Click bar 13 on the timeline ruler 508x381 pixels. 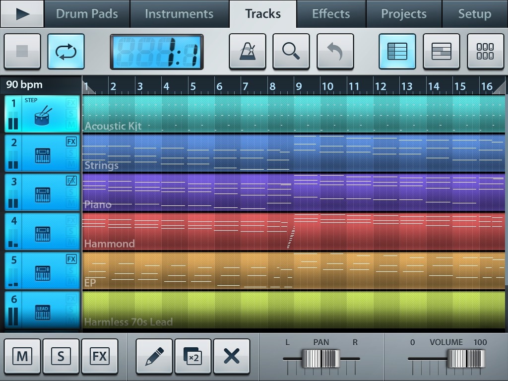(407, 86)
